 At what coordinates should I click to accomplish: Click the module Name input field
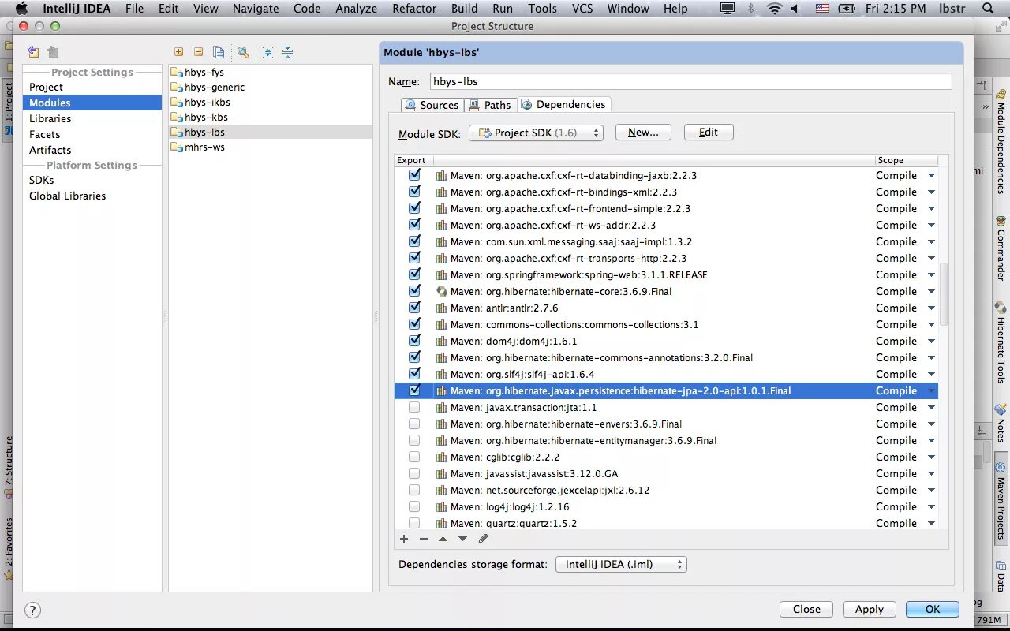[x=690, y=81]
